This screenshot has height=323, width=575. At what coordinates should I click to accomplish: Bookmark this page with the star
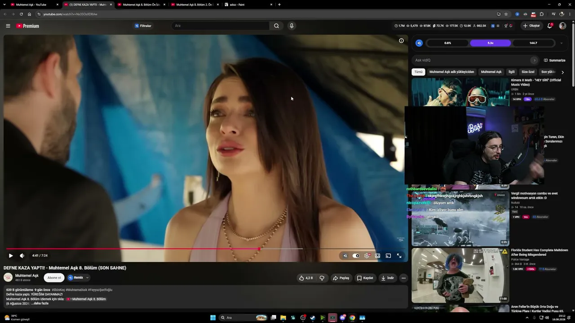coord(506,14)
